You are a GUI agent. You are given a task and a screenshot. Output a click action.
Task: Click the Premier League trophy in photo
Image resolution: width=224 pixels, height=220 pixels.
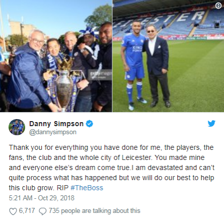(x=64, y=86)
